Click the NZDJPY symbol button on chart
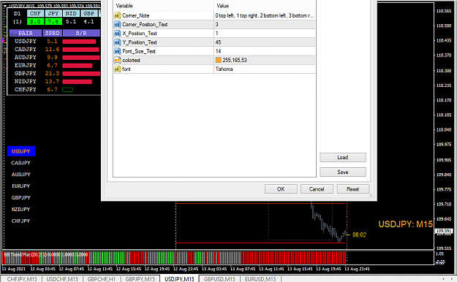 pos(20,209)
